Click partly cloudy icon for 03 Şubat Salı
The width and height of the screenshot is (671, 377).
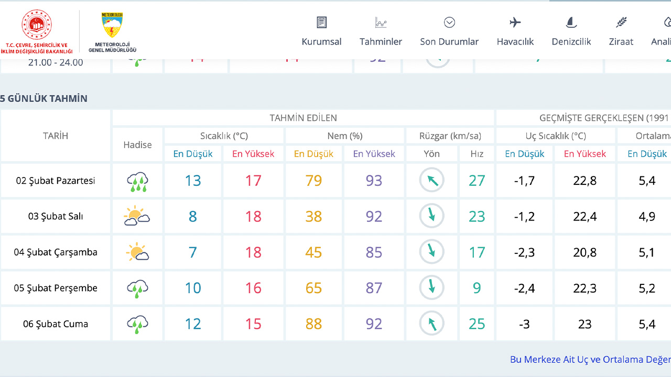tap(137, 216)
